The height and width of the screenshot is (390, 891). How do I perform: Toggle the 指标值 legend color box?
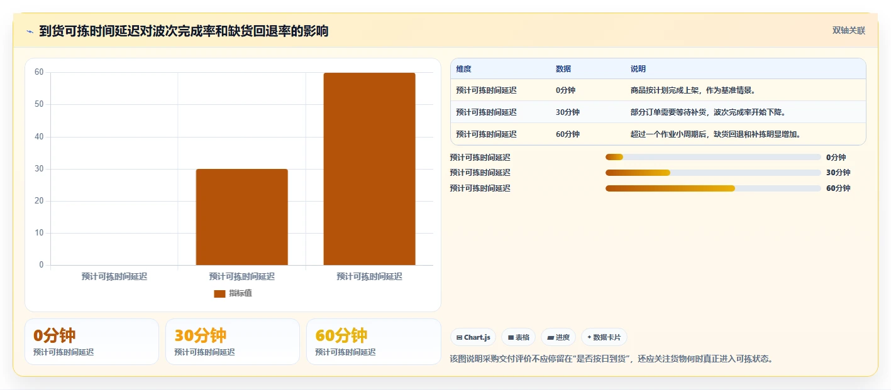pos(219,293)
